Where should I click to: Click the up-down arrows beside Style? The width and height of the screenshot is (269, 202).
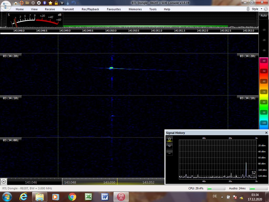(x=248, y=9)
